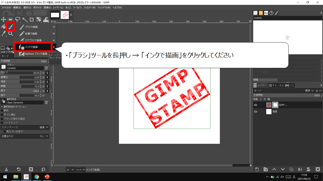Raise the selected layer one step
The height and width of the screenshot is (181, 323).
274,169
